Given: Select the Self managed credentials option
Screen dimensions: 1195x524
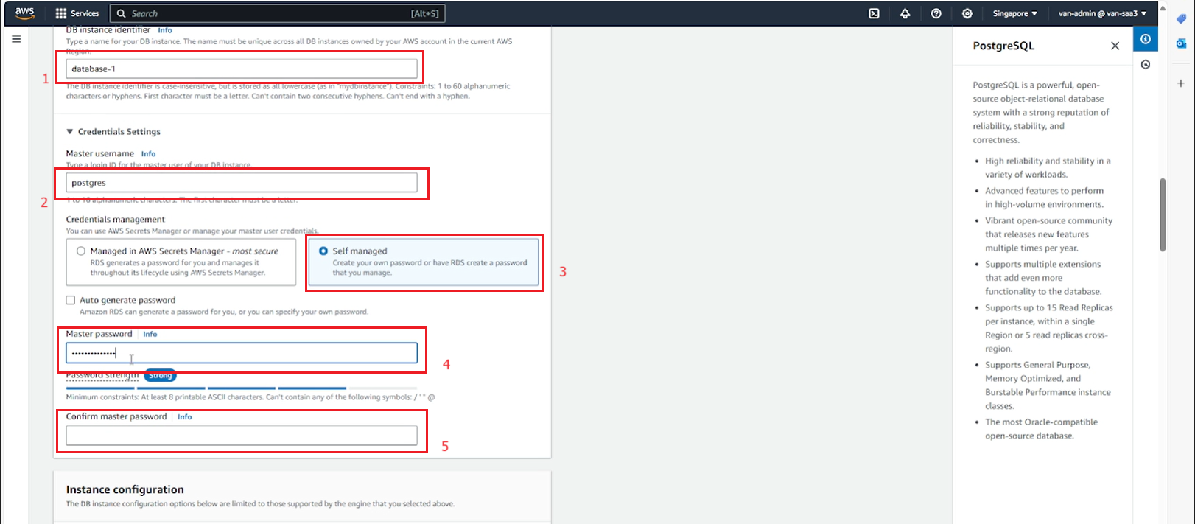Looking at the screenshot, I should pos(424,262).
